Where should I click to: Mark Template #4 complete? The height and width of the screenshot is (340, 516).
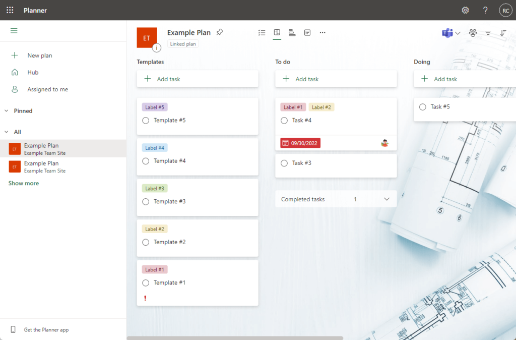coord(146,161)
